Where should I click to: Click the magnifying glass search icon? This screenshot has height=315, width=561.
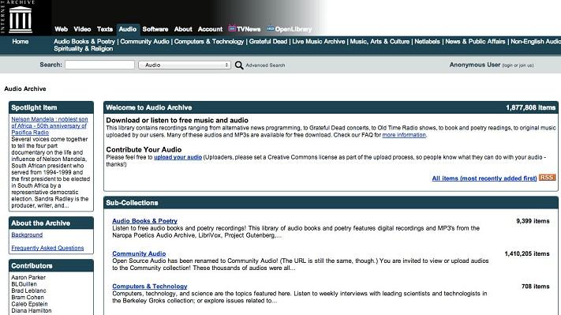coord(239,66)
